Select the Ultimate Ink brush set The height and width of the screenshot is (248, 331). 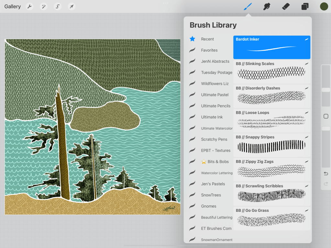click(x=212, y=117)
